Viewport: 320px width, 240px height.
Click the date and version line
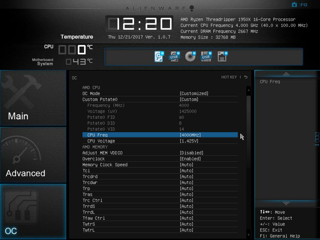click(139, 37)
